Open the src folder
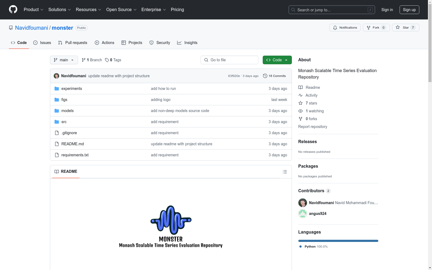The height and width of the screenshot is (270, 432). coord(64,122)
